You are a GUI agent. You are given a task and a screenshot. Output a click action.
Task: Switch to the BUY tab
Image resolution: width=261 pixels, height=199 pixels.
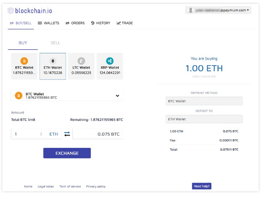pyautogui.click(x=23, y=43)
